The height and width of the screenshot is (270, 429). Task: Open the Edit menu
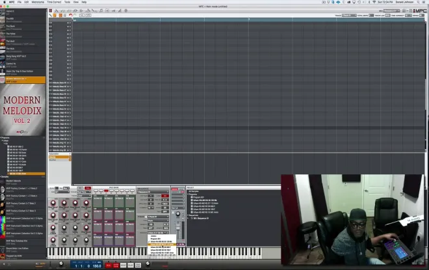point(26,2)
